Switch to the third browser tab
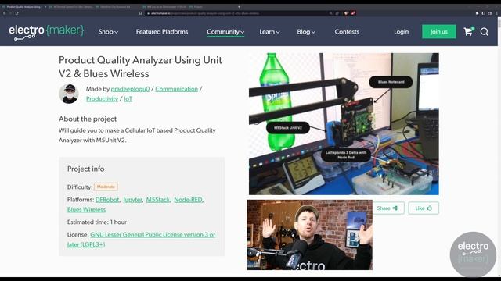Screen dimensions: 501x281 (x=117, y=7)
